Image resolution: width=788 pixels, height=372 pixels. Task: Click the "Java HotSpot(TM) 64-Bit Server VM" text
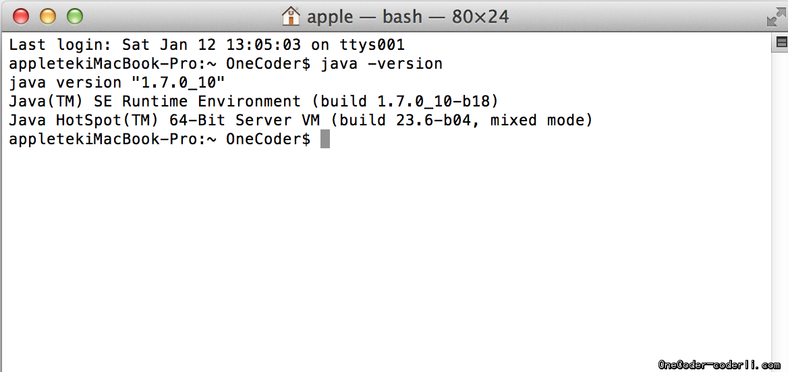pyautogui.click(x=169, y=121)
